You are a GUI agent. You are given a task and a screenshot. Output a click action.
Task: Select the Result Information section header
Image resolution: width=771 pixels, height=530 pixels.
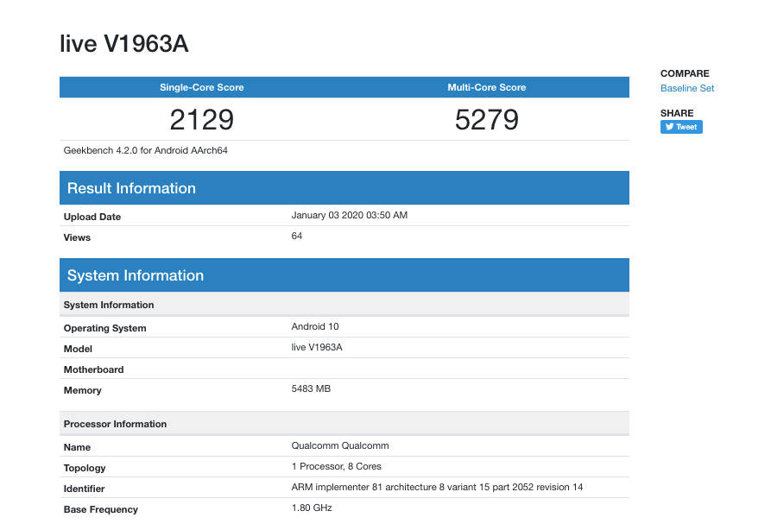(130, 187)
